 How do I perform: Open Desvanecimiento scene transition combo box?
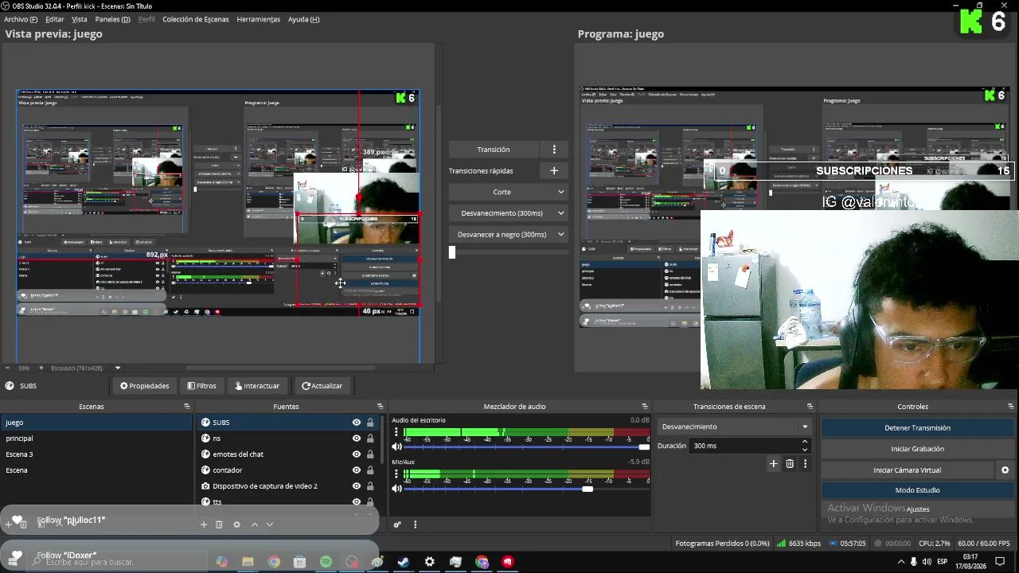click(x=735, y=427)
